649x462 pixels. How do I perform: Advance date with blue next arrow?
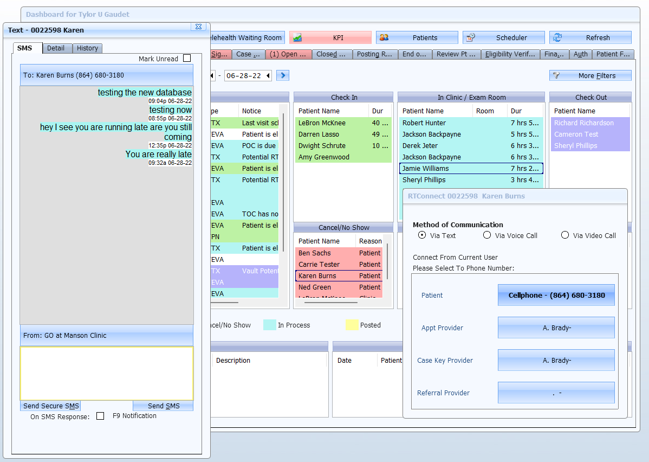283,75
